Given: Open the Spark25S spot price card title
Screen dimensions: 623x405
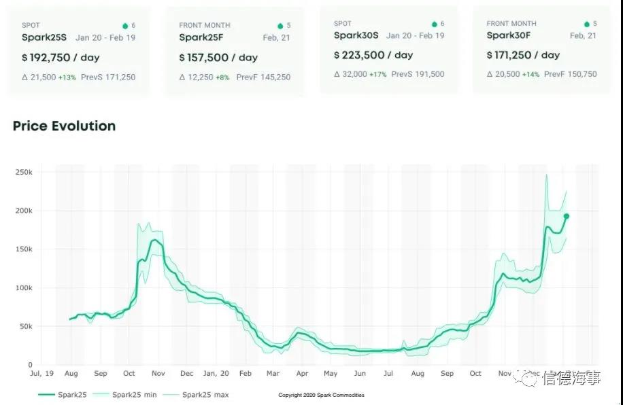Looking at the screenshot, I should tap(45, 37).
